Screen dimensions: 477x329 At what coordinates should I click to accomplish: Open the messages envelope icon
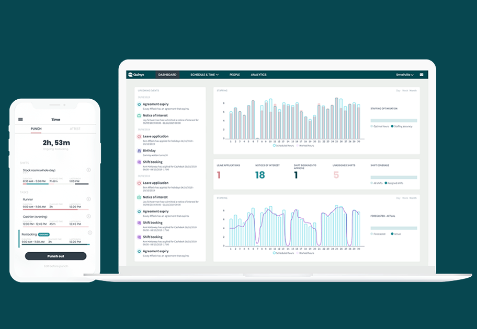click(x=422, y=74)
